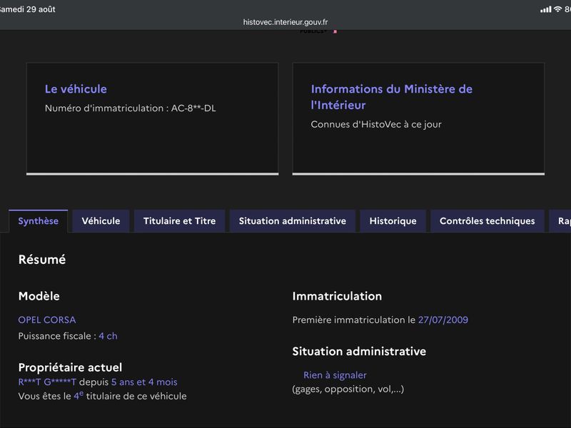Click the registration number AC-8**-DL text
This screenshot has height=428, width=571.
click(193, 108)
